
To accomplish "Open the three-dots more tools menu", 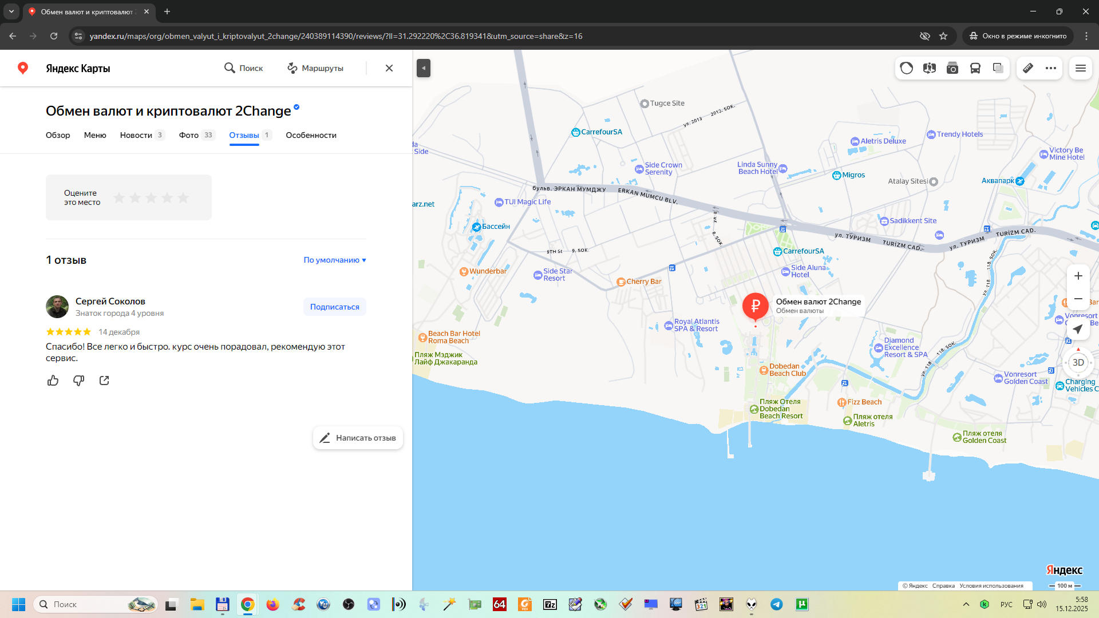I will [x=1051, y=68].
